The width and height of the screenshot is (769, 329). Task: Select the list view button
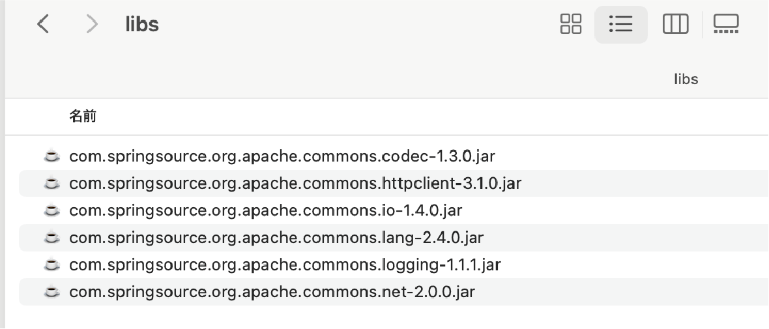620,25
